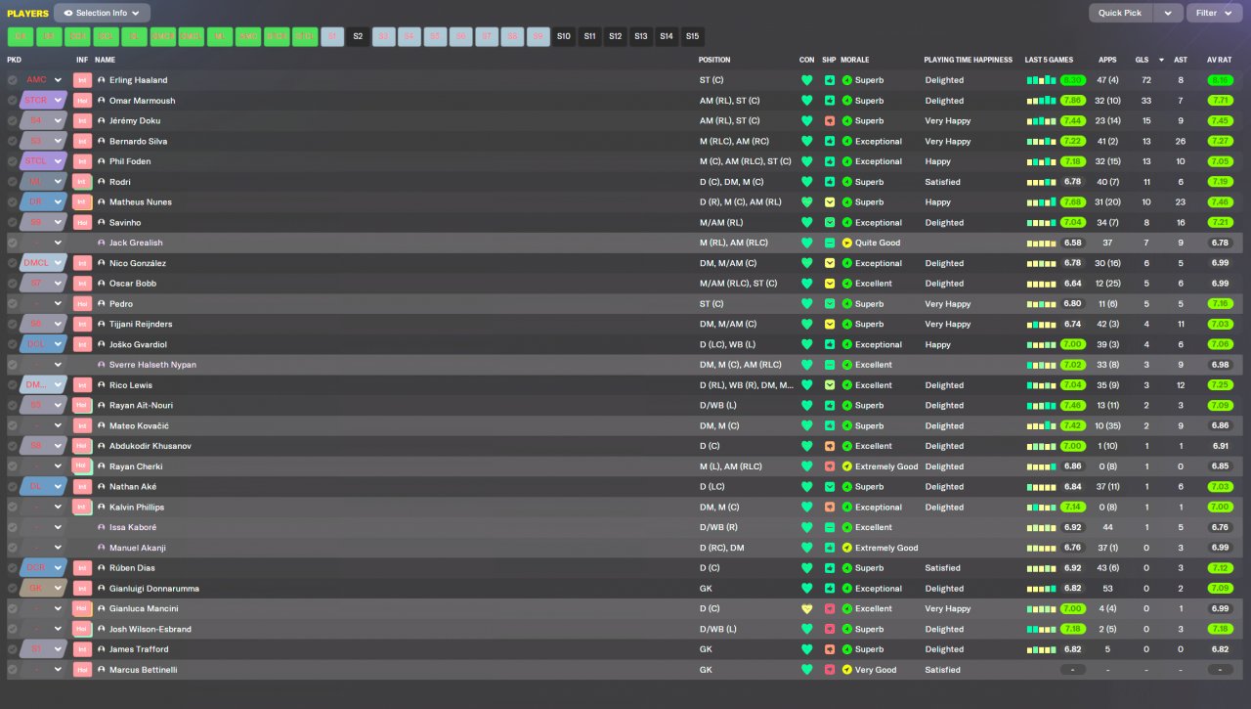Click the yellow sharpness icon for Matheus Nunes

829,202
